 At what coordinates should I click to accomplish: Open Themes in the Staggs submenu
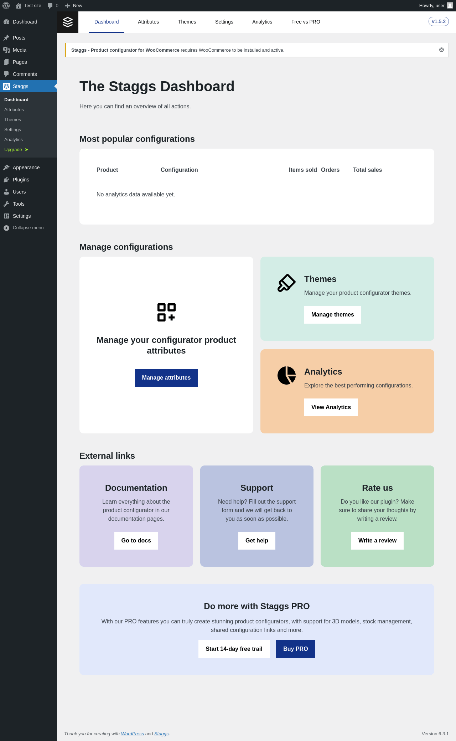click(13, 120)
